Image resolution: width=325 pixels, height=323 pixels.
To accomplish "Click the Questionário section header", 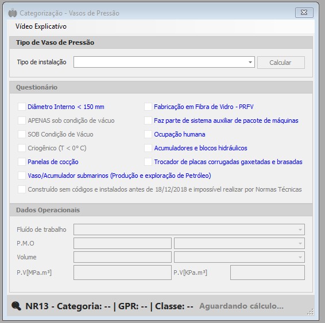I will (161, 87).
